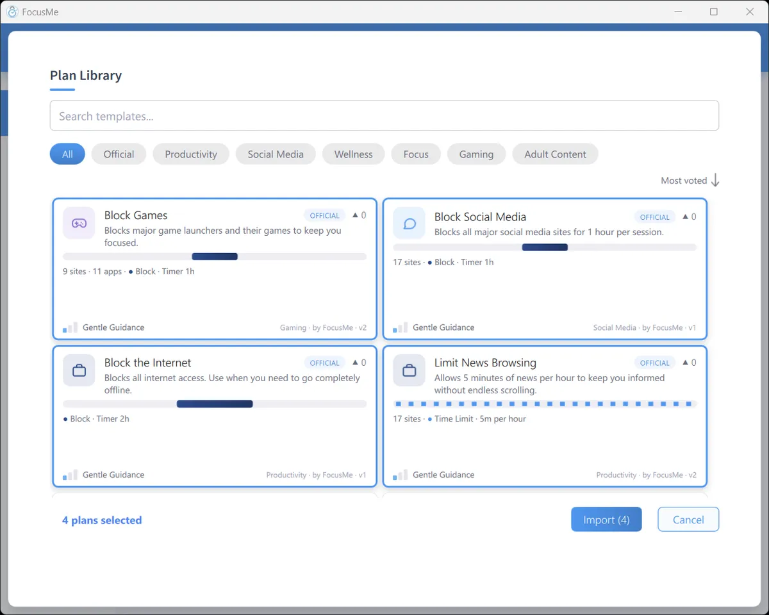Filter templates by Gaming

476,154
